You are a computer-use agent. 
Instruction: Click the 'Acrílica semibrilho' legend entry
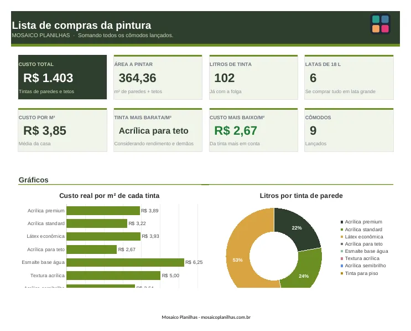click(363, 266)
